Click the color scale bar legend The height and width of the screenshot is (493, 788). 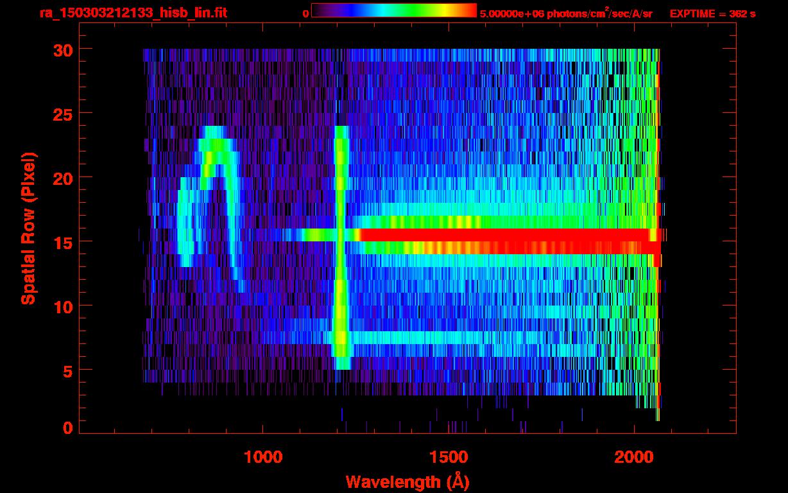point(394,10)
